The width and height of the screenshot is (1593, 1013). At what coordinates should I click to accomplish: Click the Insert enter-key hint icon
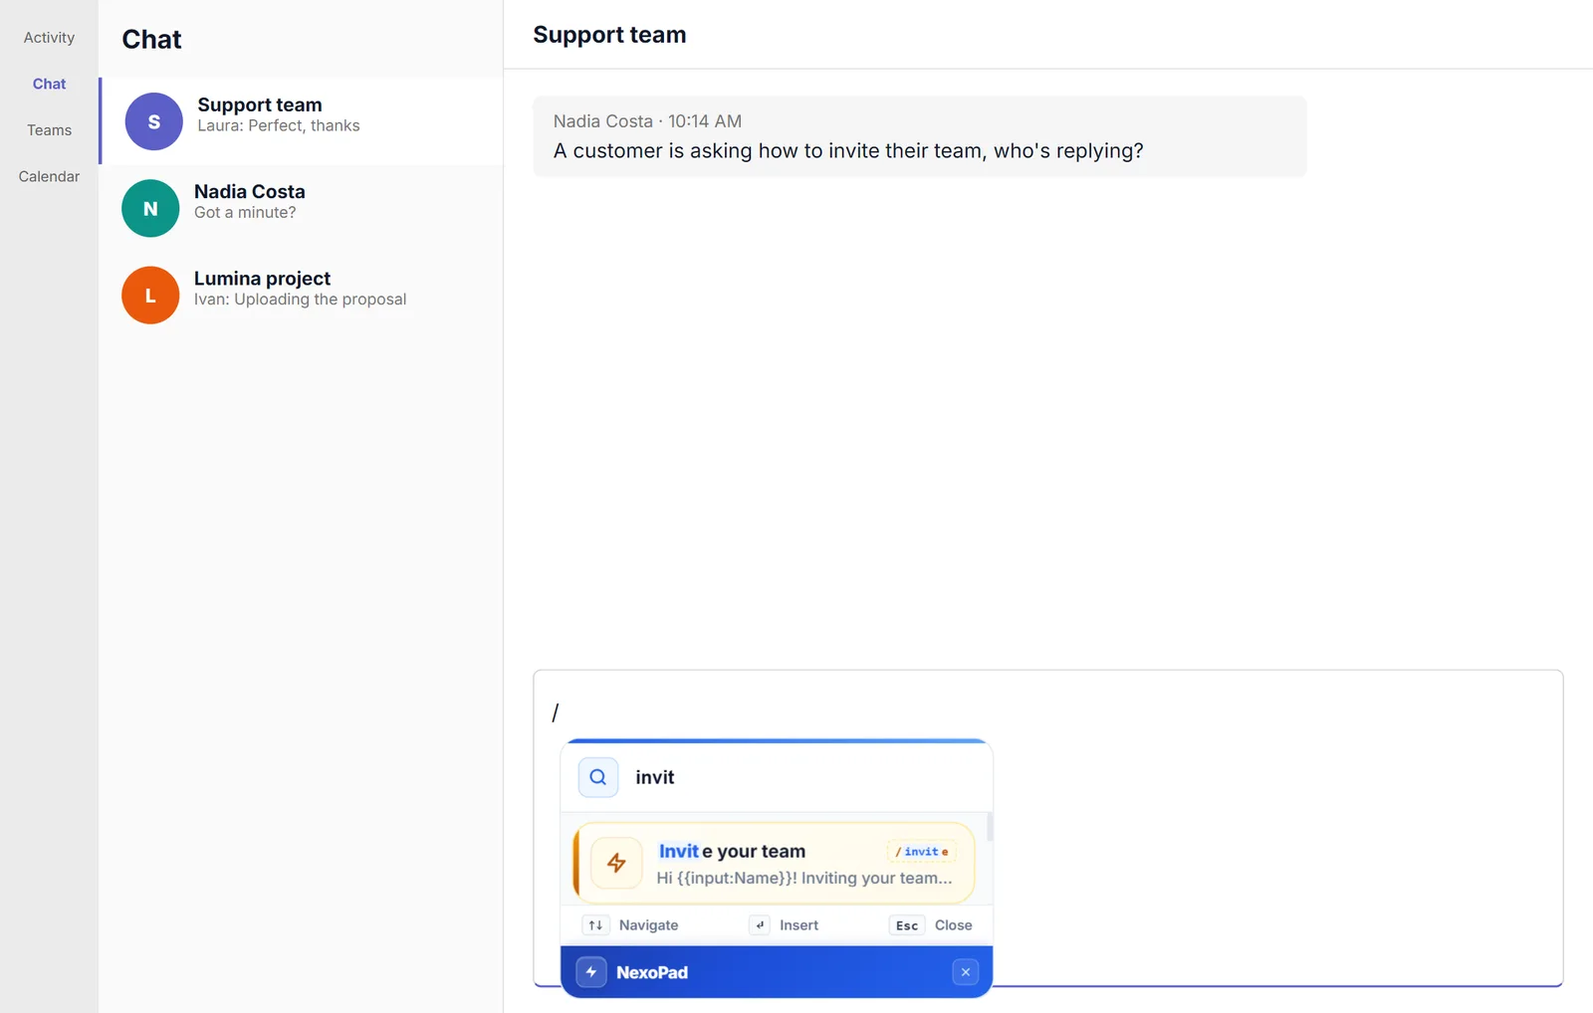point(760,925)
